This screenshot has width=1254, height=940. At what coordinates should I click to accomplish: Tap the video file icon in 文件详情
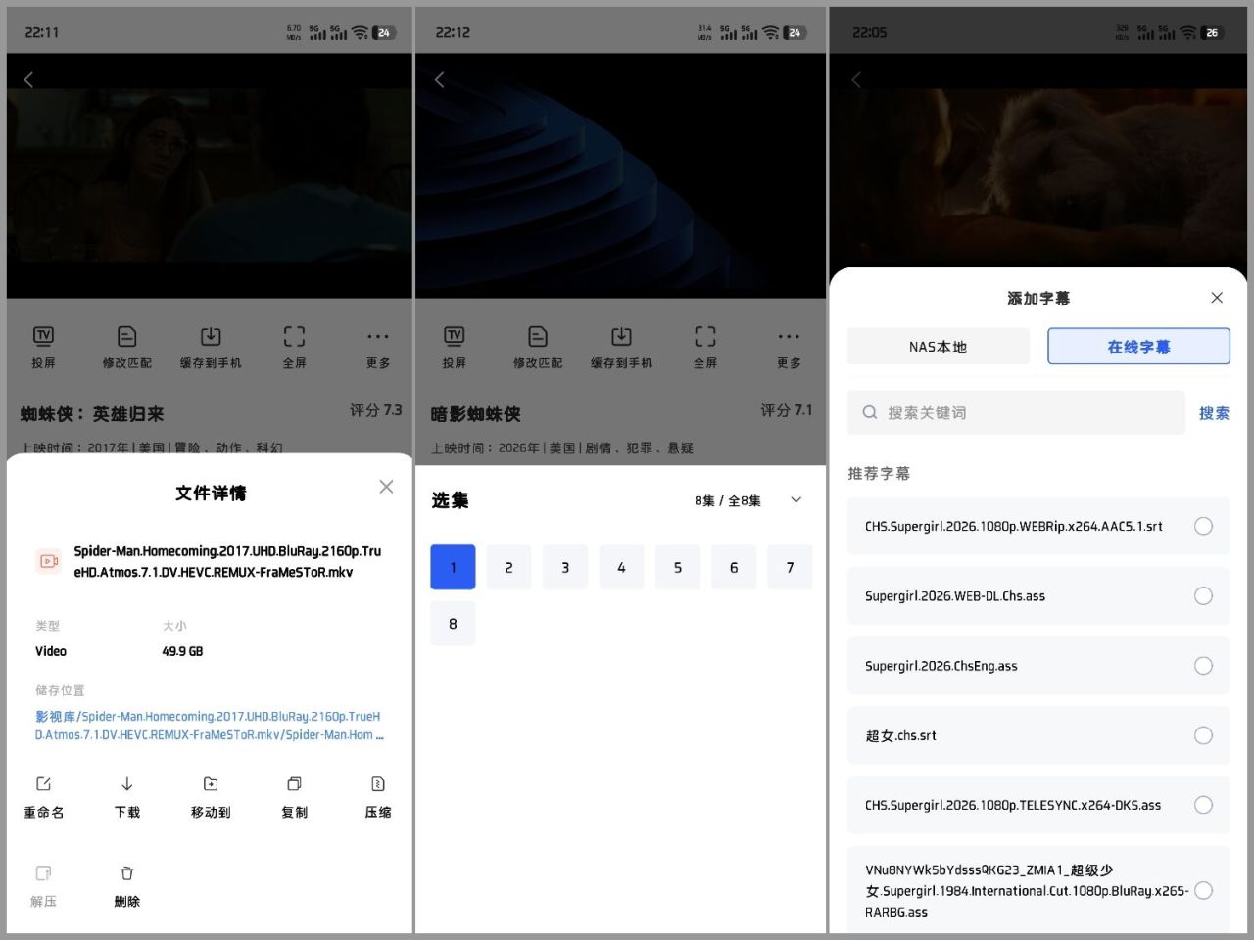tap(49, 561)
